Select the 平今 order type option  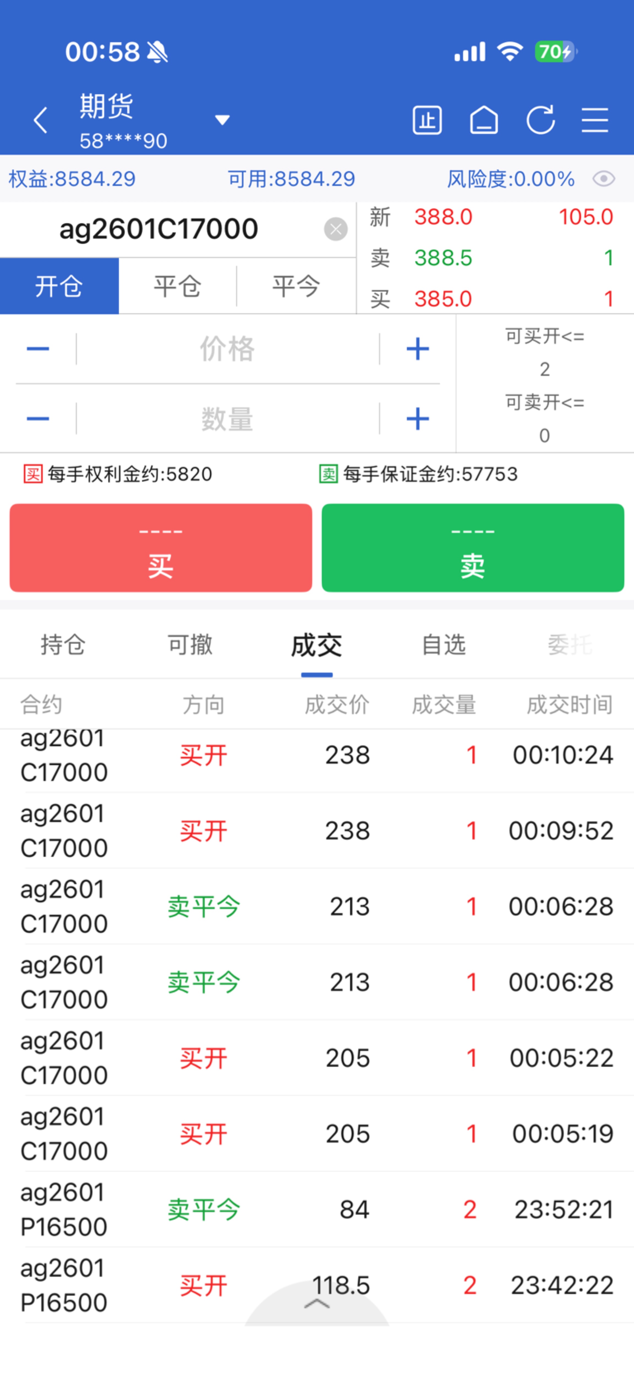tap(296, 286)
